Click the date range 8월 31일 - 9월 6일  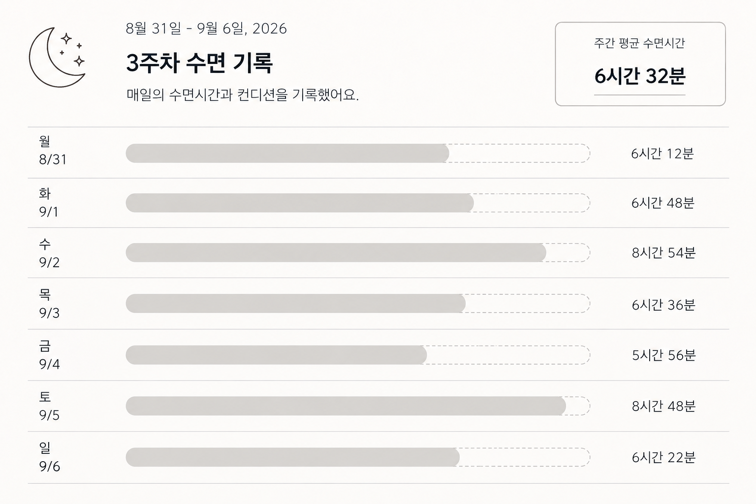(206, 29)
